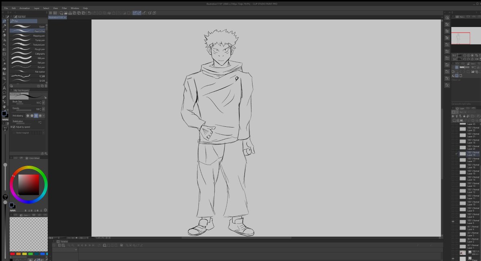Select the Frame border grid tool
Screen dimensions: 481x261
click(x=4, y=54)
